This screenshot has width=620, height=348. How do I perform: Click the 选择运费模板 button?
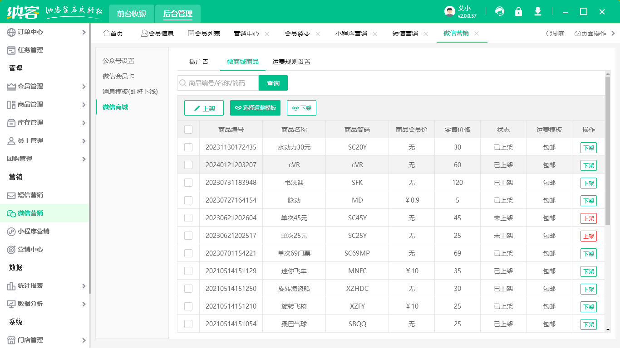coord(255,108)
